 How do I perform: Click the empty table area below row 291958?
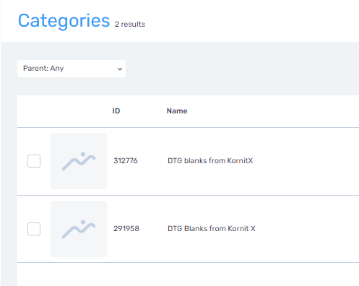188,274
